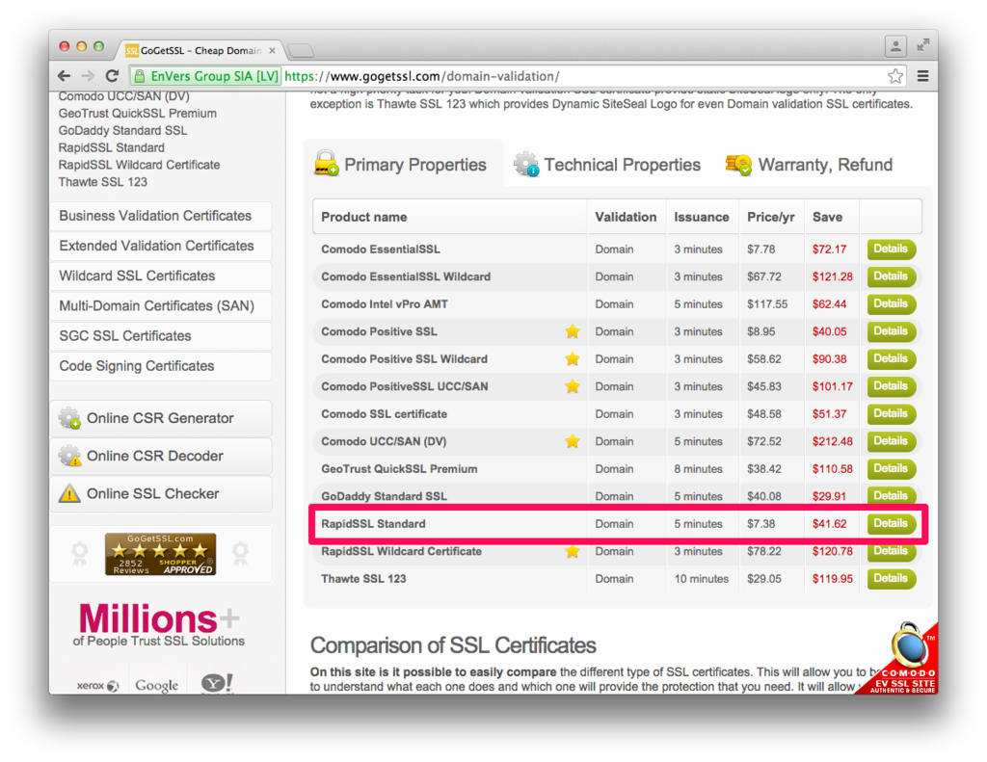The image size is (987, 762).
Task: Open Extended Validation Certificates menu item
Action: 161,246
